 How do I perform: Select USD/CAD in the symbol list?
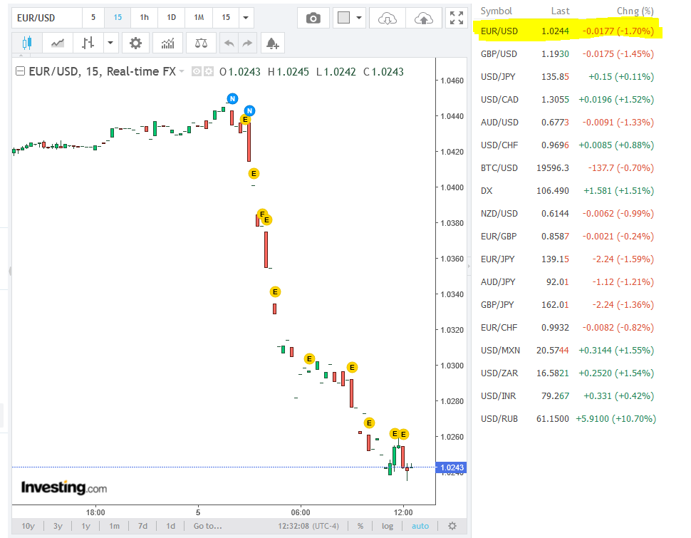point(567,99)
